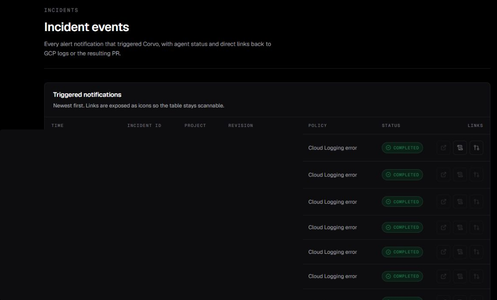This screenshot has height=300, width=497.
Task: View logs scroll icon in third incident row
Action: tap(460, 202)
